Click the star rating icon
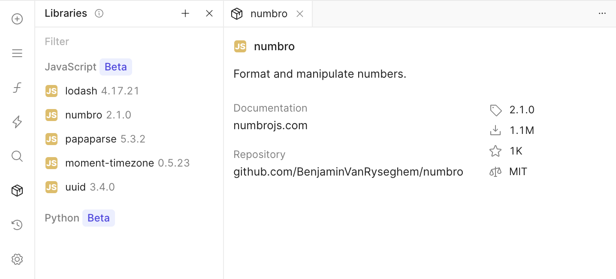616x279 pixels. [x=495, y=151]
